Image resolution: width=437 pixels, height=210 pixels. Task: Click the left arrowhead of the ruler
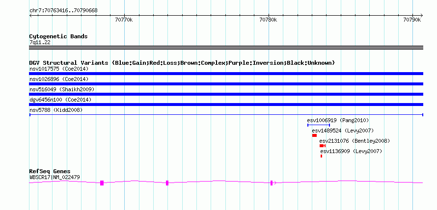(x=30, y=16)
